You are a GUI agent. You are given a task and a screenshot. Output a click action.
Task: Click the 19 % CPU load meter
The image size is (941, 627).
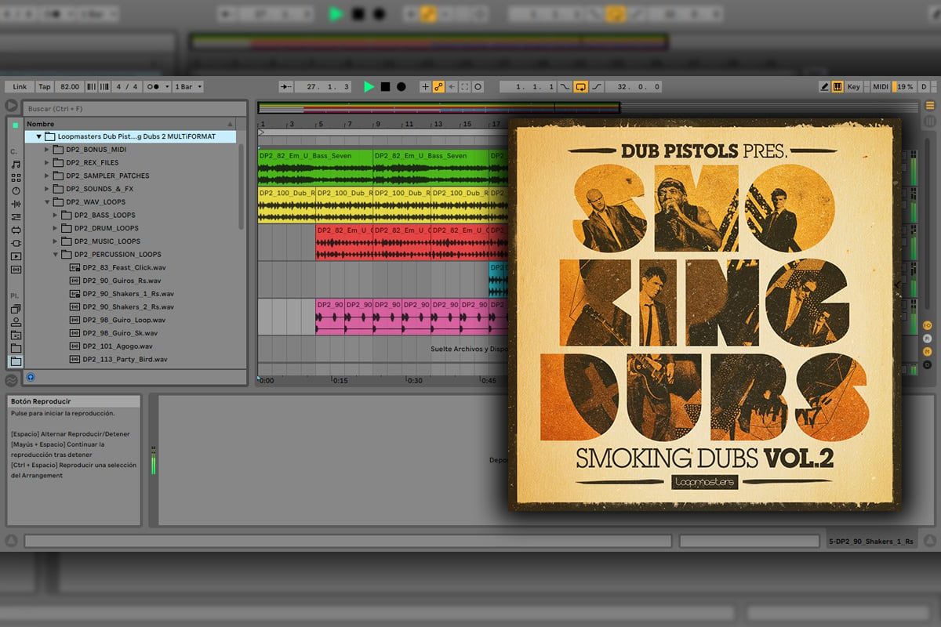coord(905,87)
